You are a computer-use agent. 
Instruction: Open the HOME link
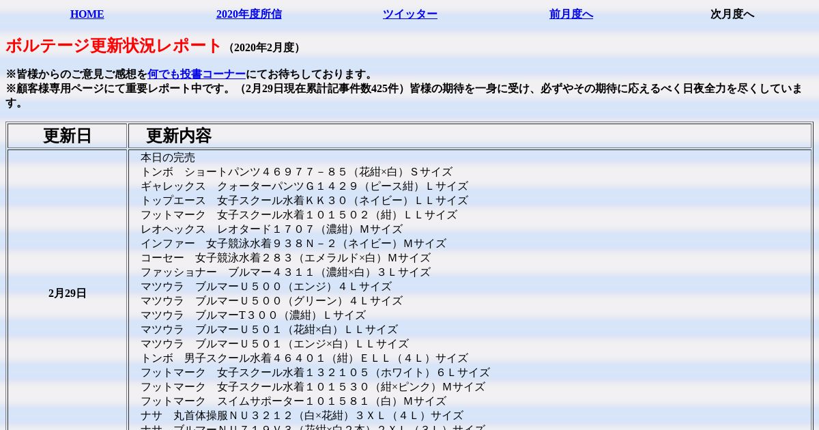(87, 14)
